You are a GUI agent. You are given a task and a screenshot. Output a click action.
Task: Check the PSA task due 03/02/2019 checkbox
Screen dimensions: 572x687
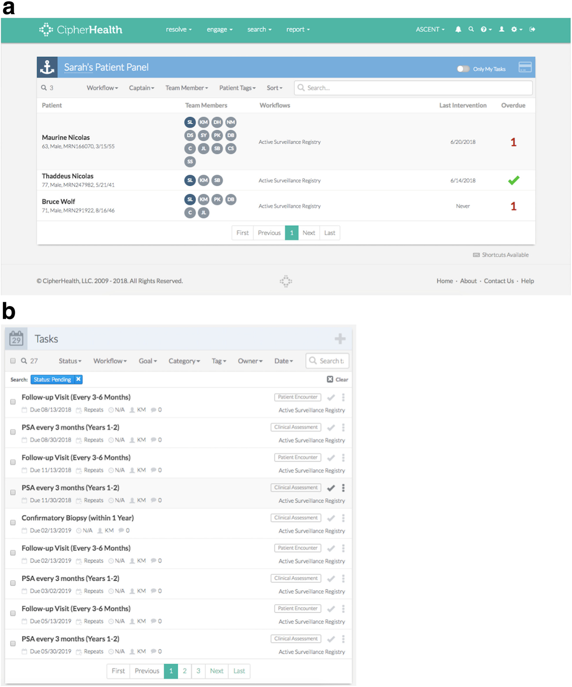tap(13, 583)
